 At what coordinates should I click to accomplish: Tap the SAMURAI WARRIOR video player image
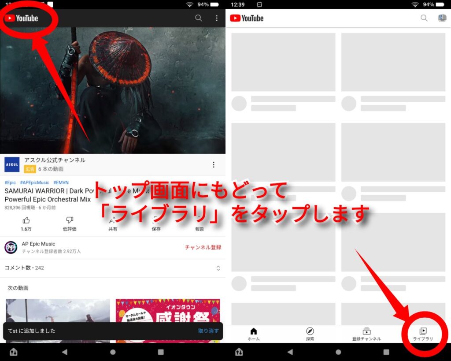pos(113,90)
